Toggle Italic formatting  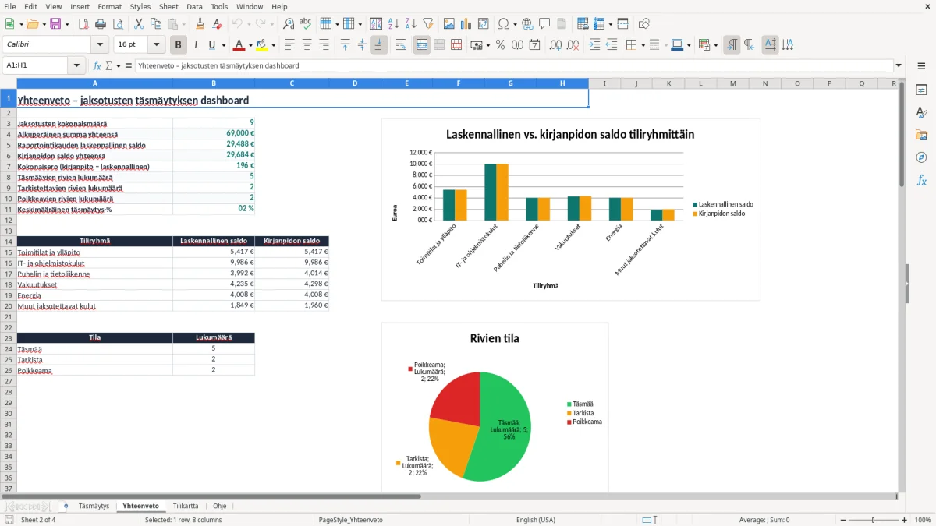[x=196, y=45]
